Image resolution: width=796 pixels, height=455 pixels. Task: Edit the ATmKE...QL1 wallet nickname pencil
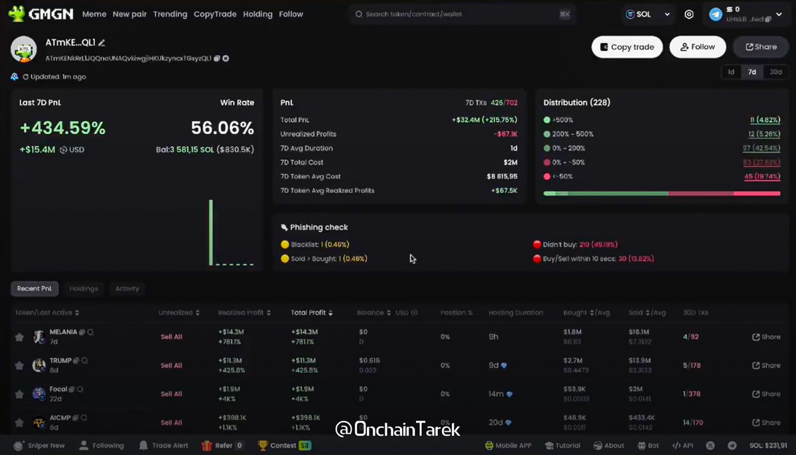click(x=102, y=42)
